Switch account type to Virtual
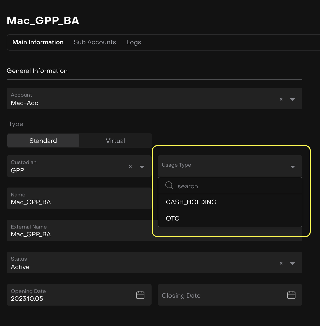Screen dimensions: 320x326 [115, 141]
